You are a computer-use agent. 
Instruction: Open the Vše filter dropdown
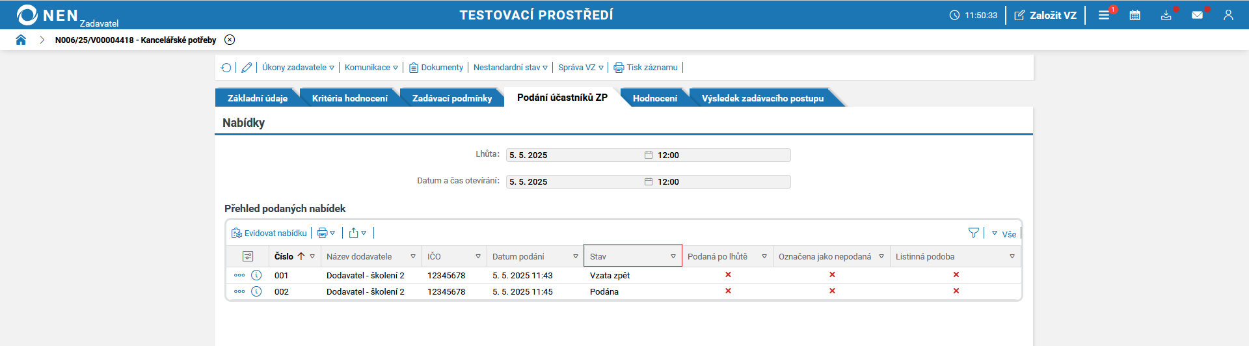tap(1004, 233)
